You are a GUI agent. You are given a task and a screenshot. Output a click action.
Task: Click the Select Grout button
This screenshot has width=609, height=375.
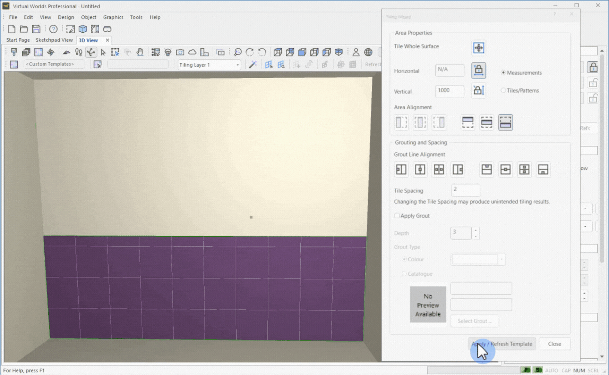coord(474,321)
